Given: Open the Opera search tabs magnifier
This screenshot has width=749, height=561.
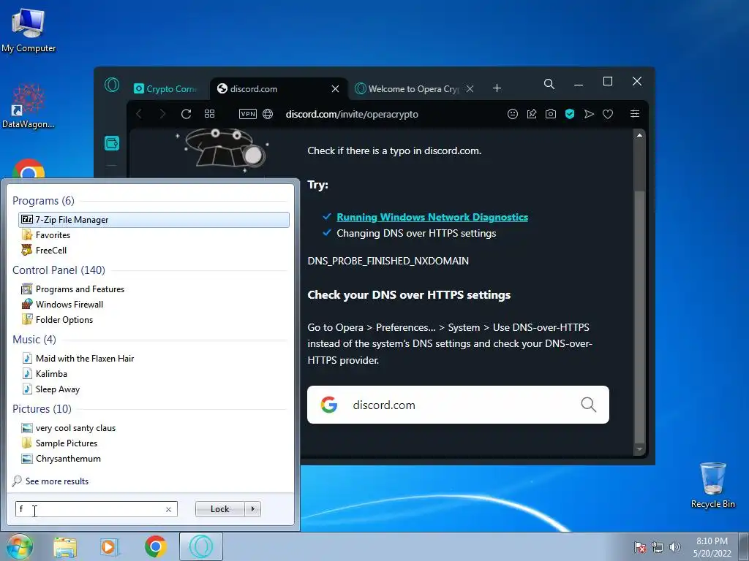Looking at the screenshot, I should (x=549, y=84).
